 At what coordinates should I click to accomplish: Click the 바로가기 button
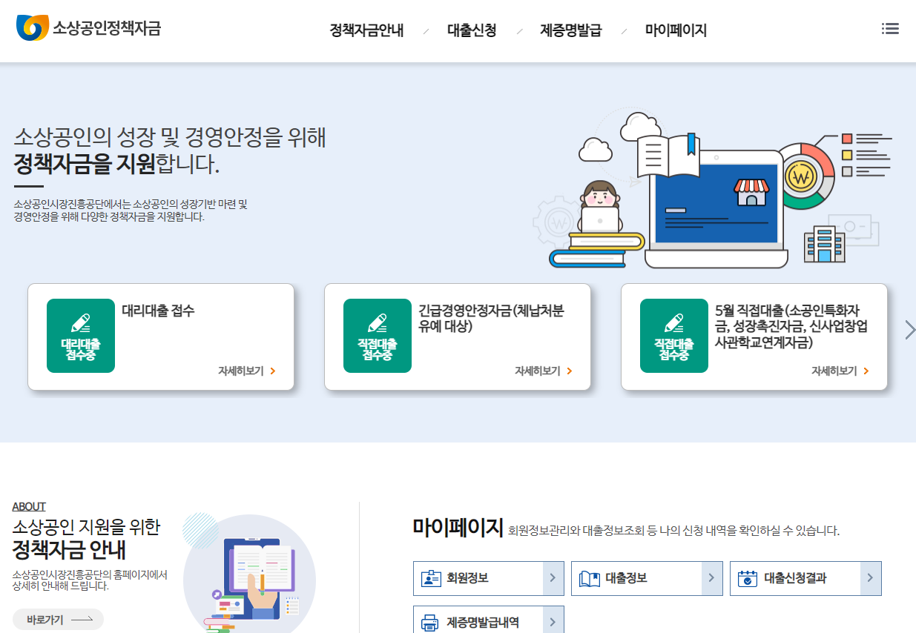pos(57,619)
